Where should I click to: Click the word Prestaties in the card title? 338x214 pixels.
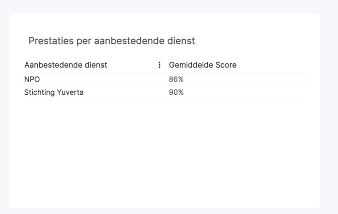pyautogui.click(x=51, y=41)
